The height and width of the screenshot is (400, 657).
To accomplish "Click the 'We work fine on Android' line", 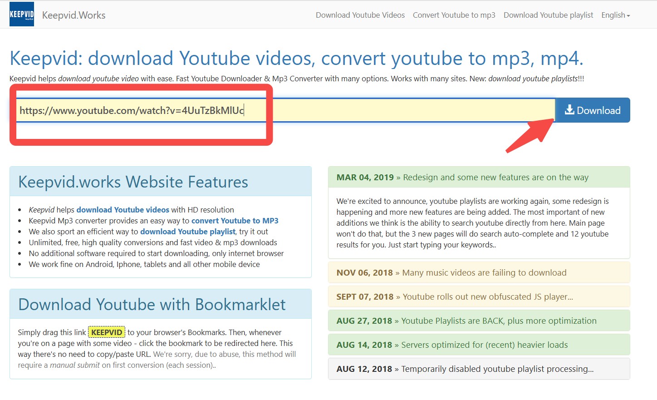I will coord(144,264).
